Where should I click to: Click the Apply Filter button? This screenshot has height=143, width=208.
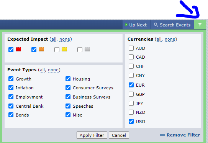point(92,135)
